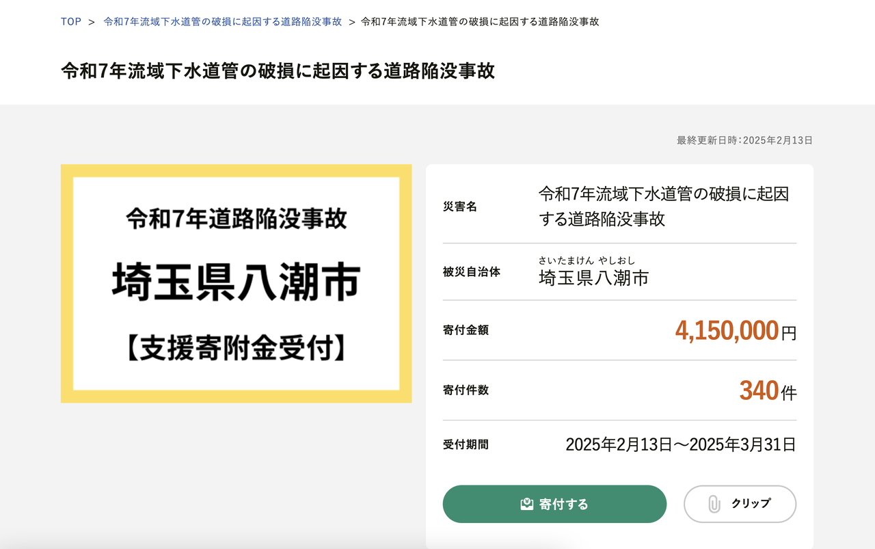Click the 最終更新日時:2025年2月13日 text

pyautogui.click(x=744, y=140)
